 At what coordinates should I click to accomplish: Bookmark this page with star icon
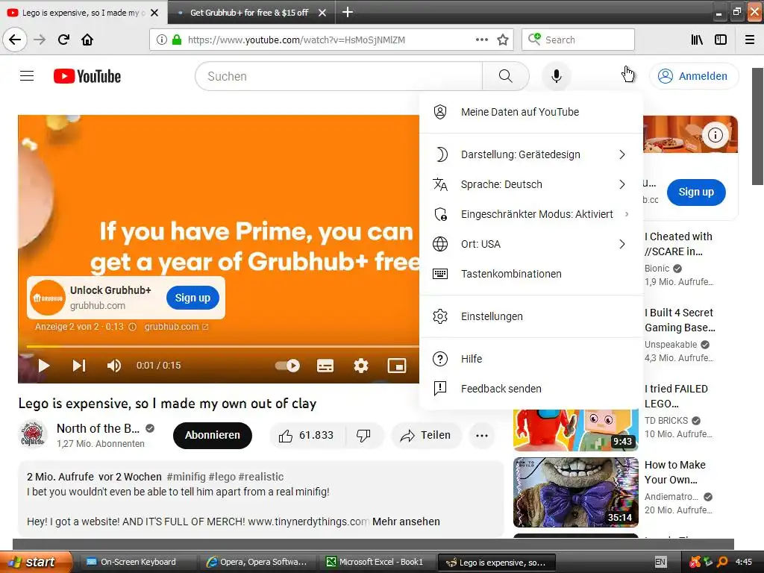pyautogui.click(x=503, y=40)
